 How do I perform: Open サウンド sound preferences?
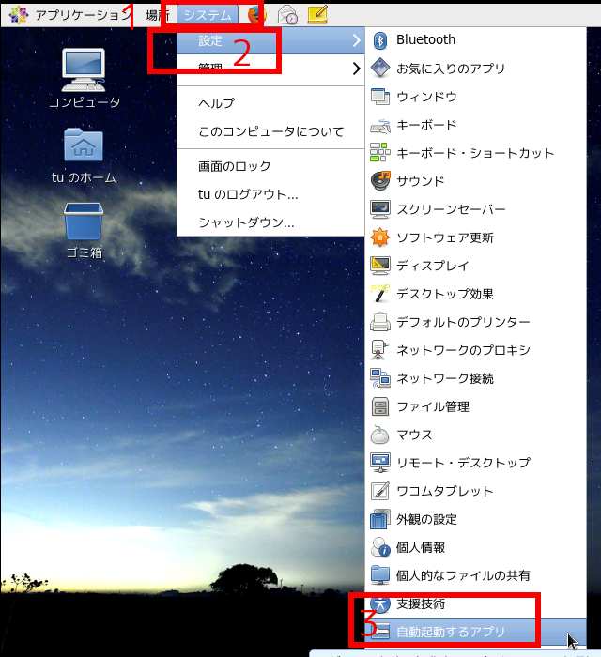420,181
